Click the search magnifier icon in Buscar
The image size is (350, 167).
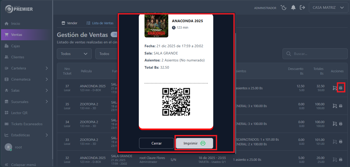288,54
